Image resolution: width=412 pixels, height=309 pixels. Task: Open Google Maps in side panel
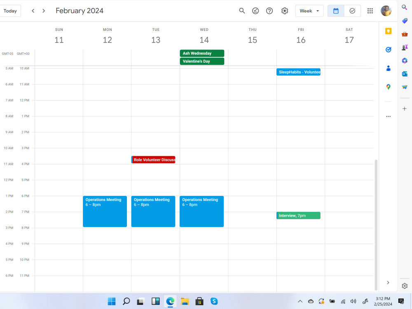click(x=389, y=87)
